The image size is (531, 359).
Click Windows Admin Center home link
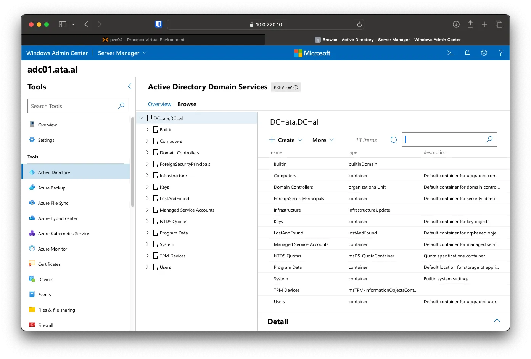coord(57,53)
